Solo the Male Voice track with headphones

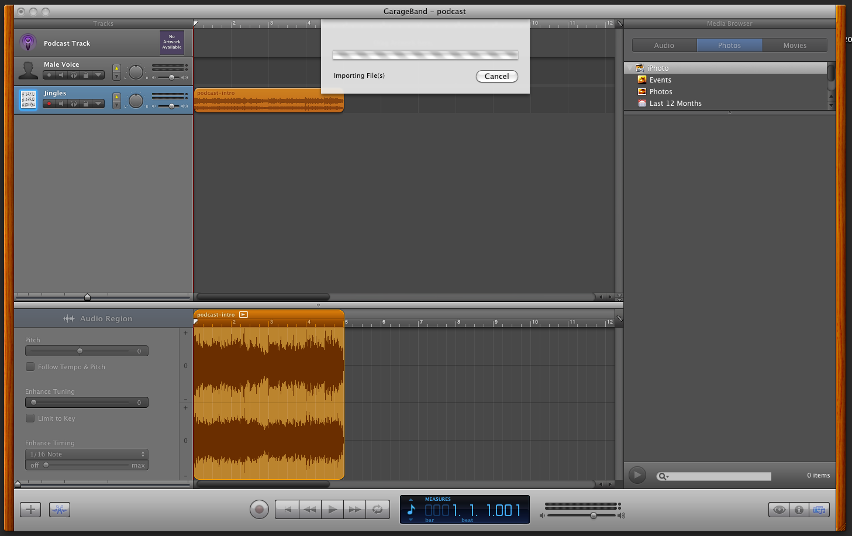(x=74, y=75)
